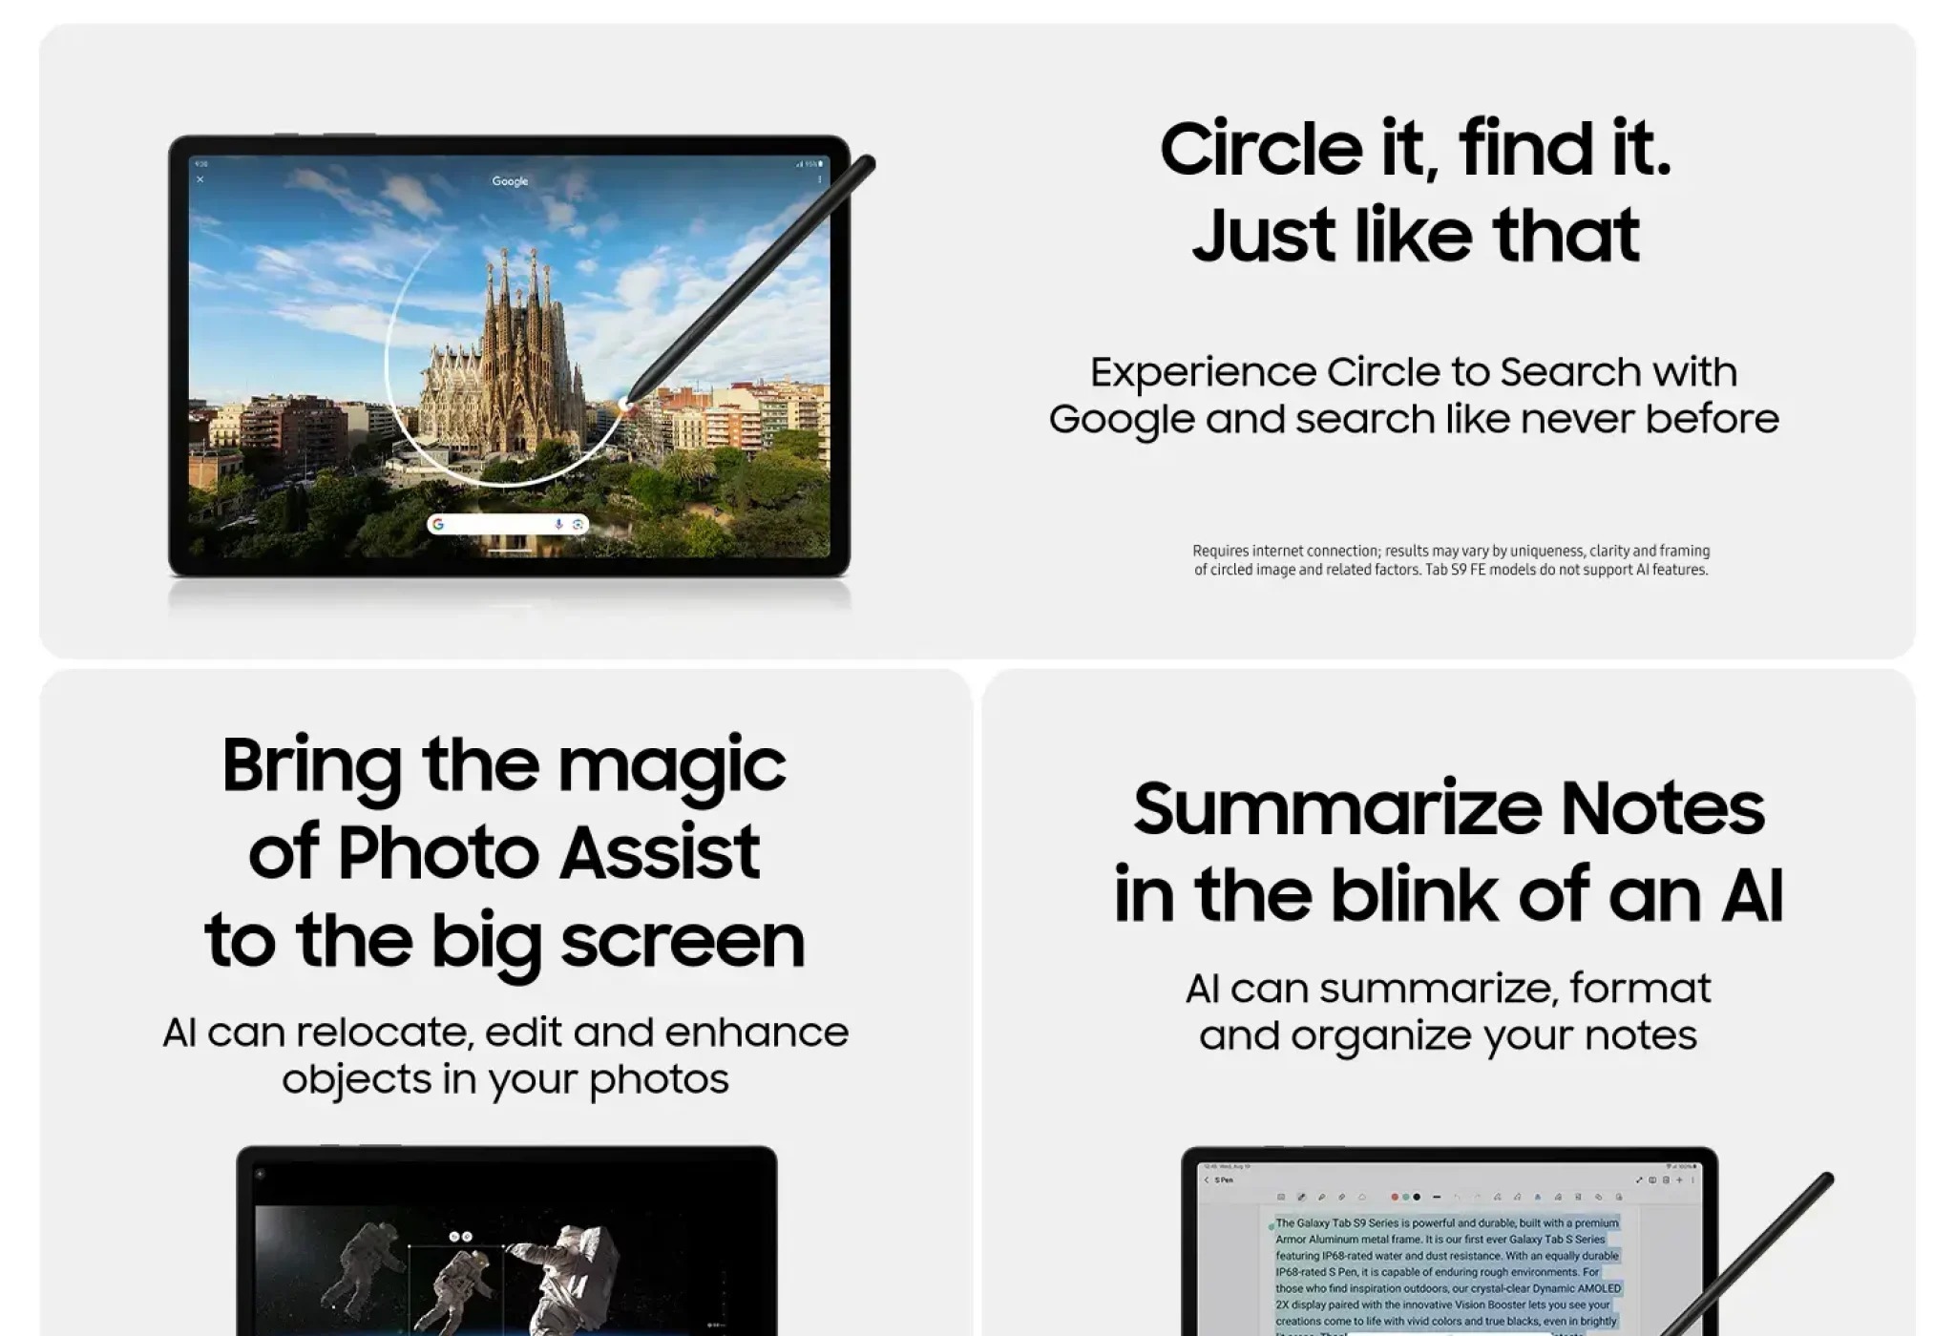Tap the microphone icon in Google search bar

pyautogui.click(x=558, y=524)
